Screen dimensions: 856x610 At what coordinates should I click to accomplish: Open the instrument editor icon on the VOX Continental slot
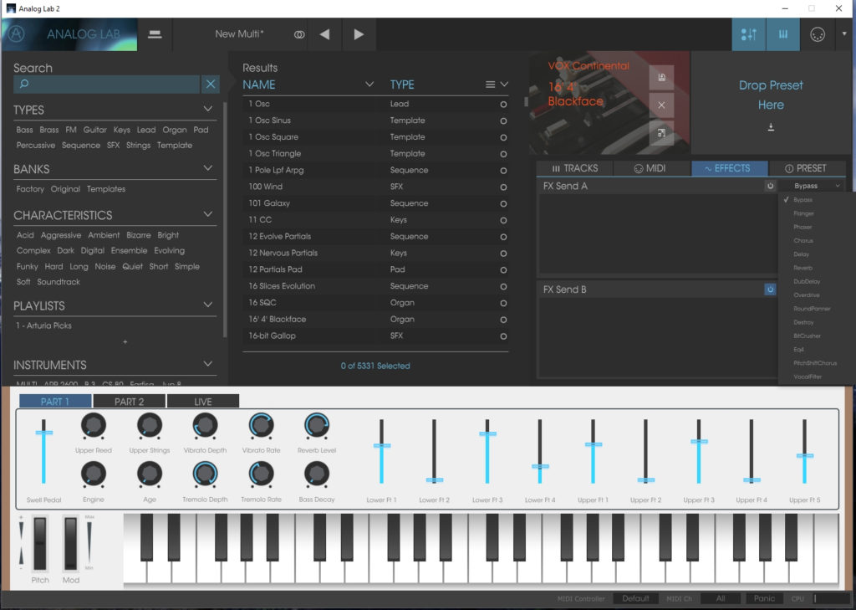coord(662,133)
